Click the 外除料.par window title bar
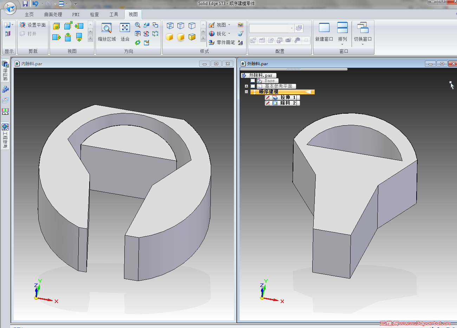Image resolution: width=457 pixels, height=328 pixels. point(348,63)
